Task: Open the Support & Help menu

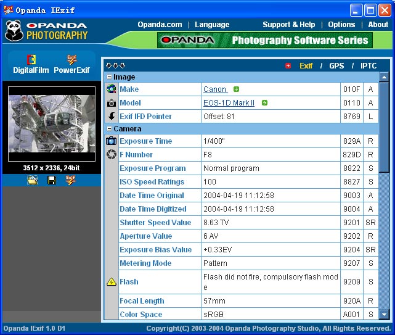Action: coord(288,25)
